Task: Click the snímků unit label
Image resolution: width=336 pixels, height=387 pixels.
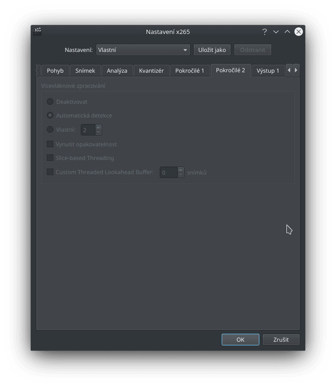Action: 197,173
